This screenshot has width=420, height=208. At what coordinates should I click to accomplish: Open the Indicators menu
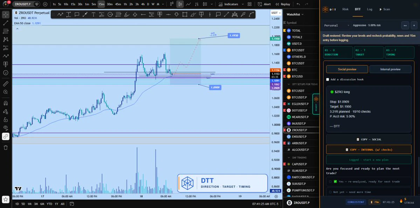(x=228, y=4)
